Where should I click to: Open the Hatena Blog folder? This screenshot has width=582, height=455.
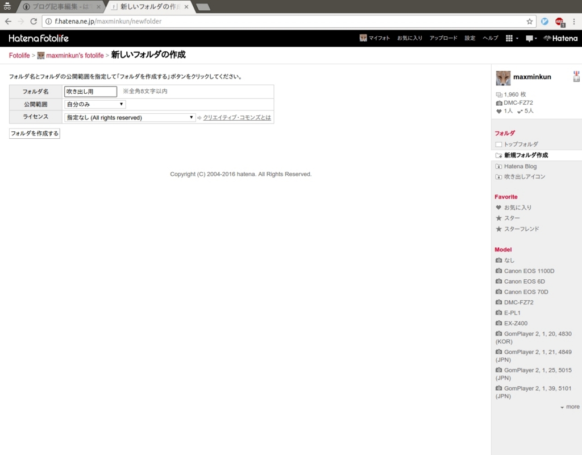[x=520, y=166]
